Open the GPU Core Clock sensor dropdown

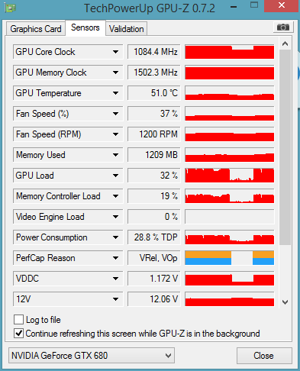coord(115,52)
